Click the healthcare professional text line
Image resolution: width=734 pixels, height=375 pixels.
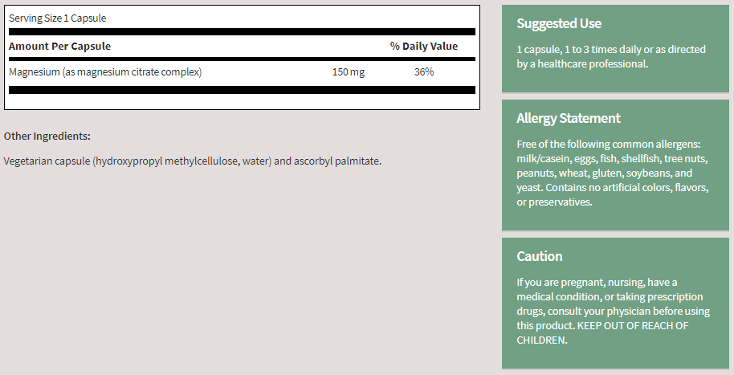point(581,63)
